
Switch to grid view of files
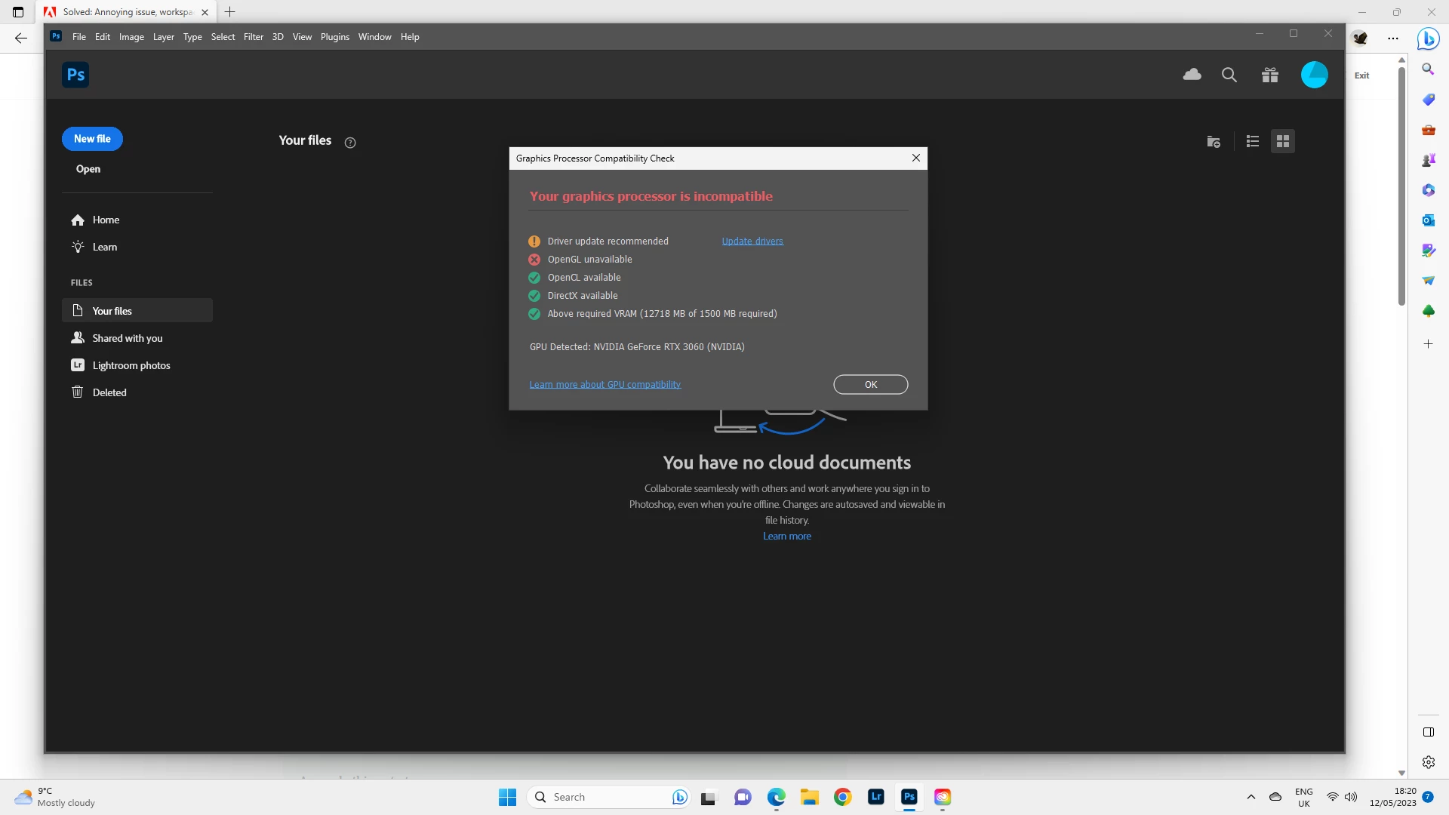pos(1283,142)
